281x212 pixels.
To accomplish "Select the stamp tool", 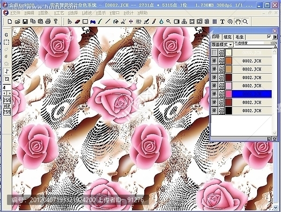I will pos(184,22).
